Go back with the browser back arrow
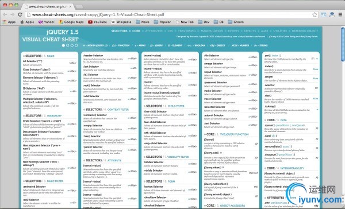 coord(5,14)
